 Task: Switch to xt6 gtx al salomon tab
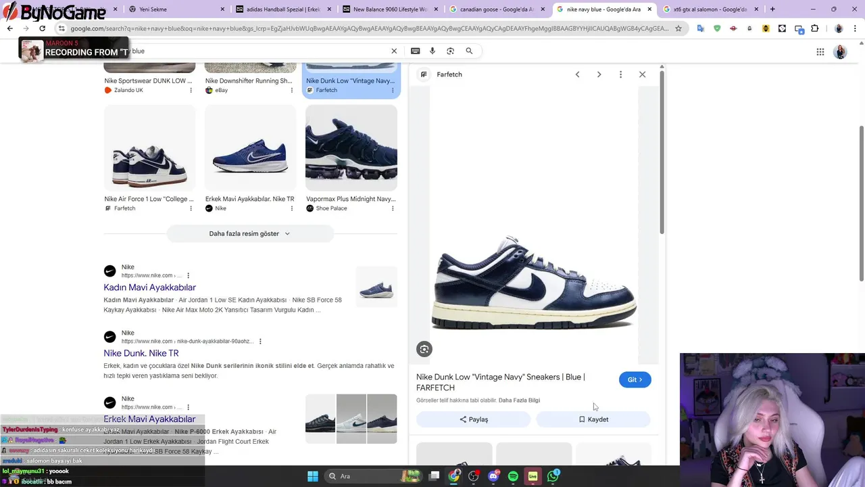click(x=710, y=9)
